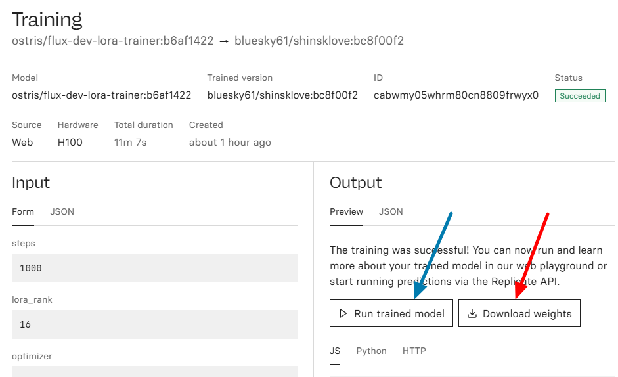Switch to the Output JSON tab

click(x=391, y=211)
